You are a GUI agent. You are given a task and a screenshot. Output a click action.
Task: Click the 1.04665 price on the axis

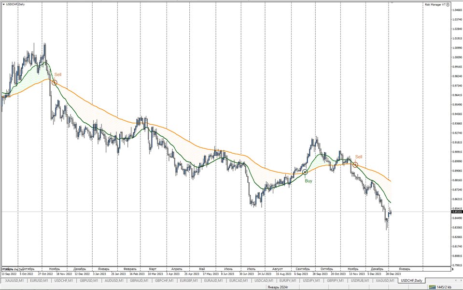pyautogui.click(x=457, y=10)
